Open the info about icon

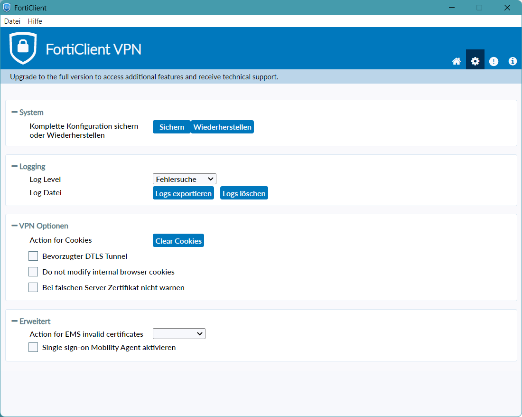click(x=513, y=61)
